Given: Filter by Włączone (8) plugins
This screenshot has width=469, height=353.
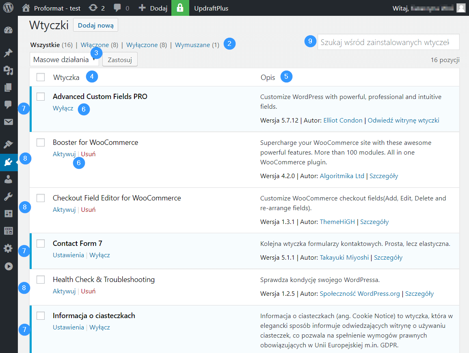Looking at the screenshot, I should click(x=99, y=45).
